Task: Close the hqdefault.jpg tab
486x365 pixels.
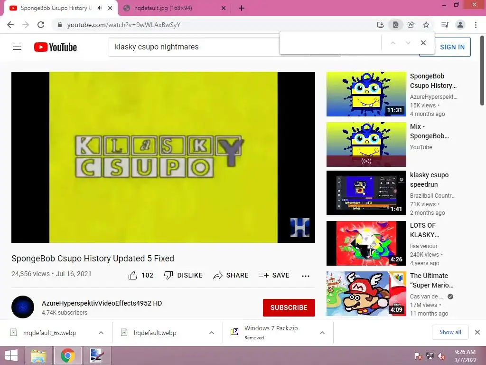Action: click(x=223, y=9)
